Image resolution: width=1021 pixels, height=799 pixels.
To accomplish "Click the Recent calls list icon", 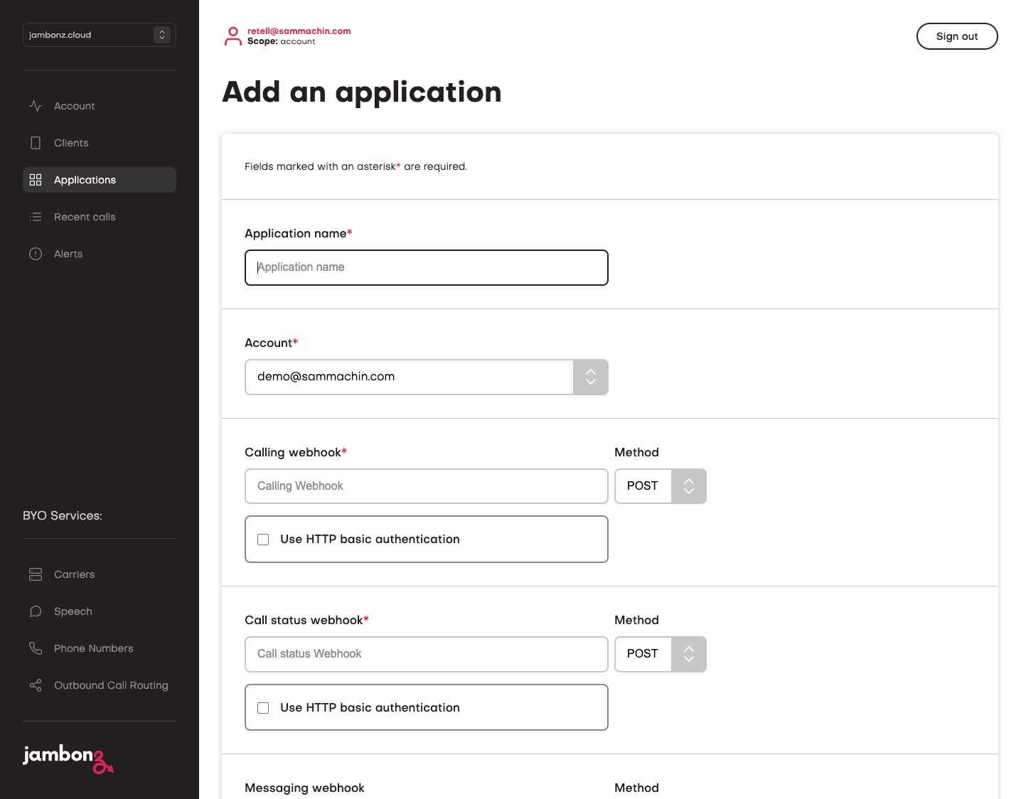I will [x=36, y=217].
